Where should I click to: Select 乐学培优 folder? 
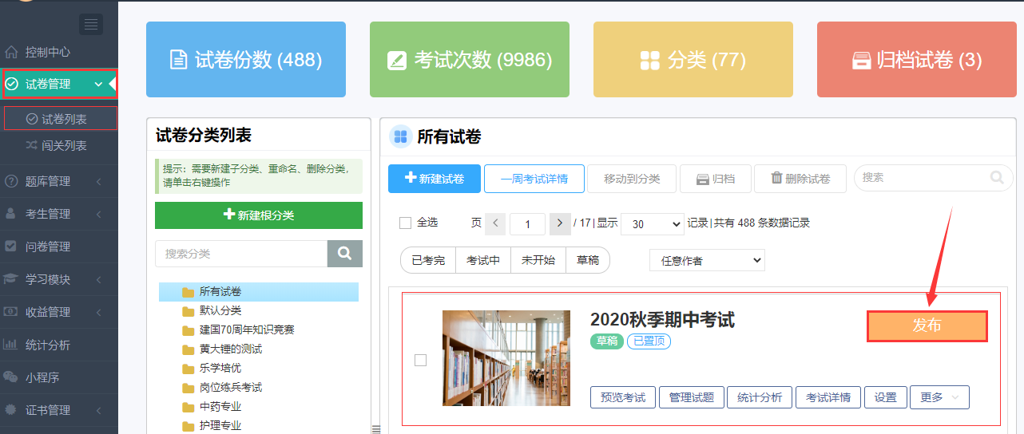(x=212, y=368)
